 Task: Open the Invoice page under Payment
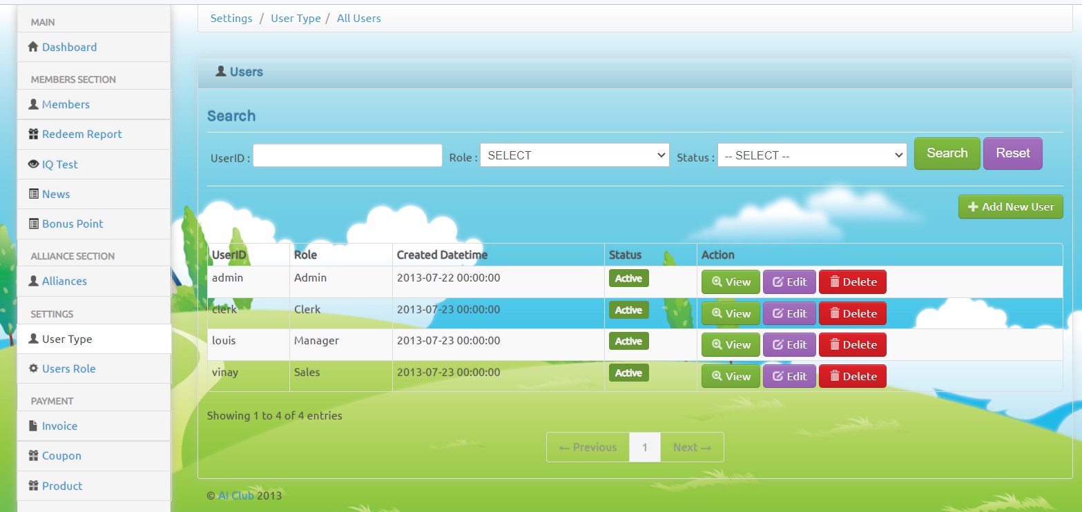pos(59,426)
